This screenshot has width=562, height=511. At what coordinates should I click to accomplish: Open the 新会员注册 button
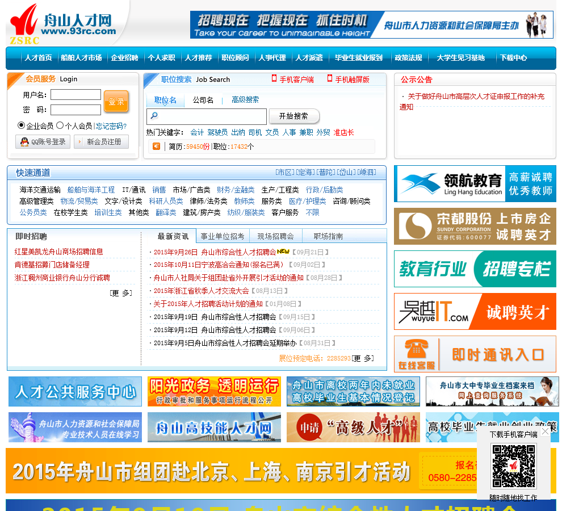pos(101,142)
